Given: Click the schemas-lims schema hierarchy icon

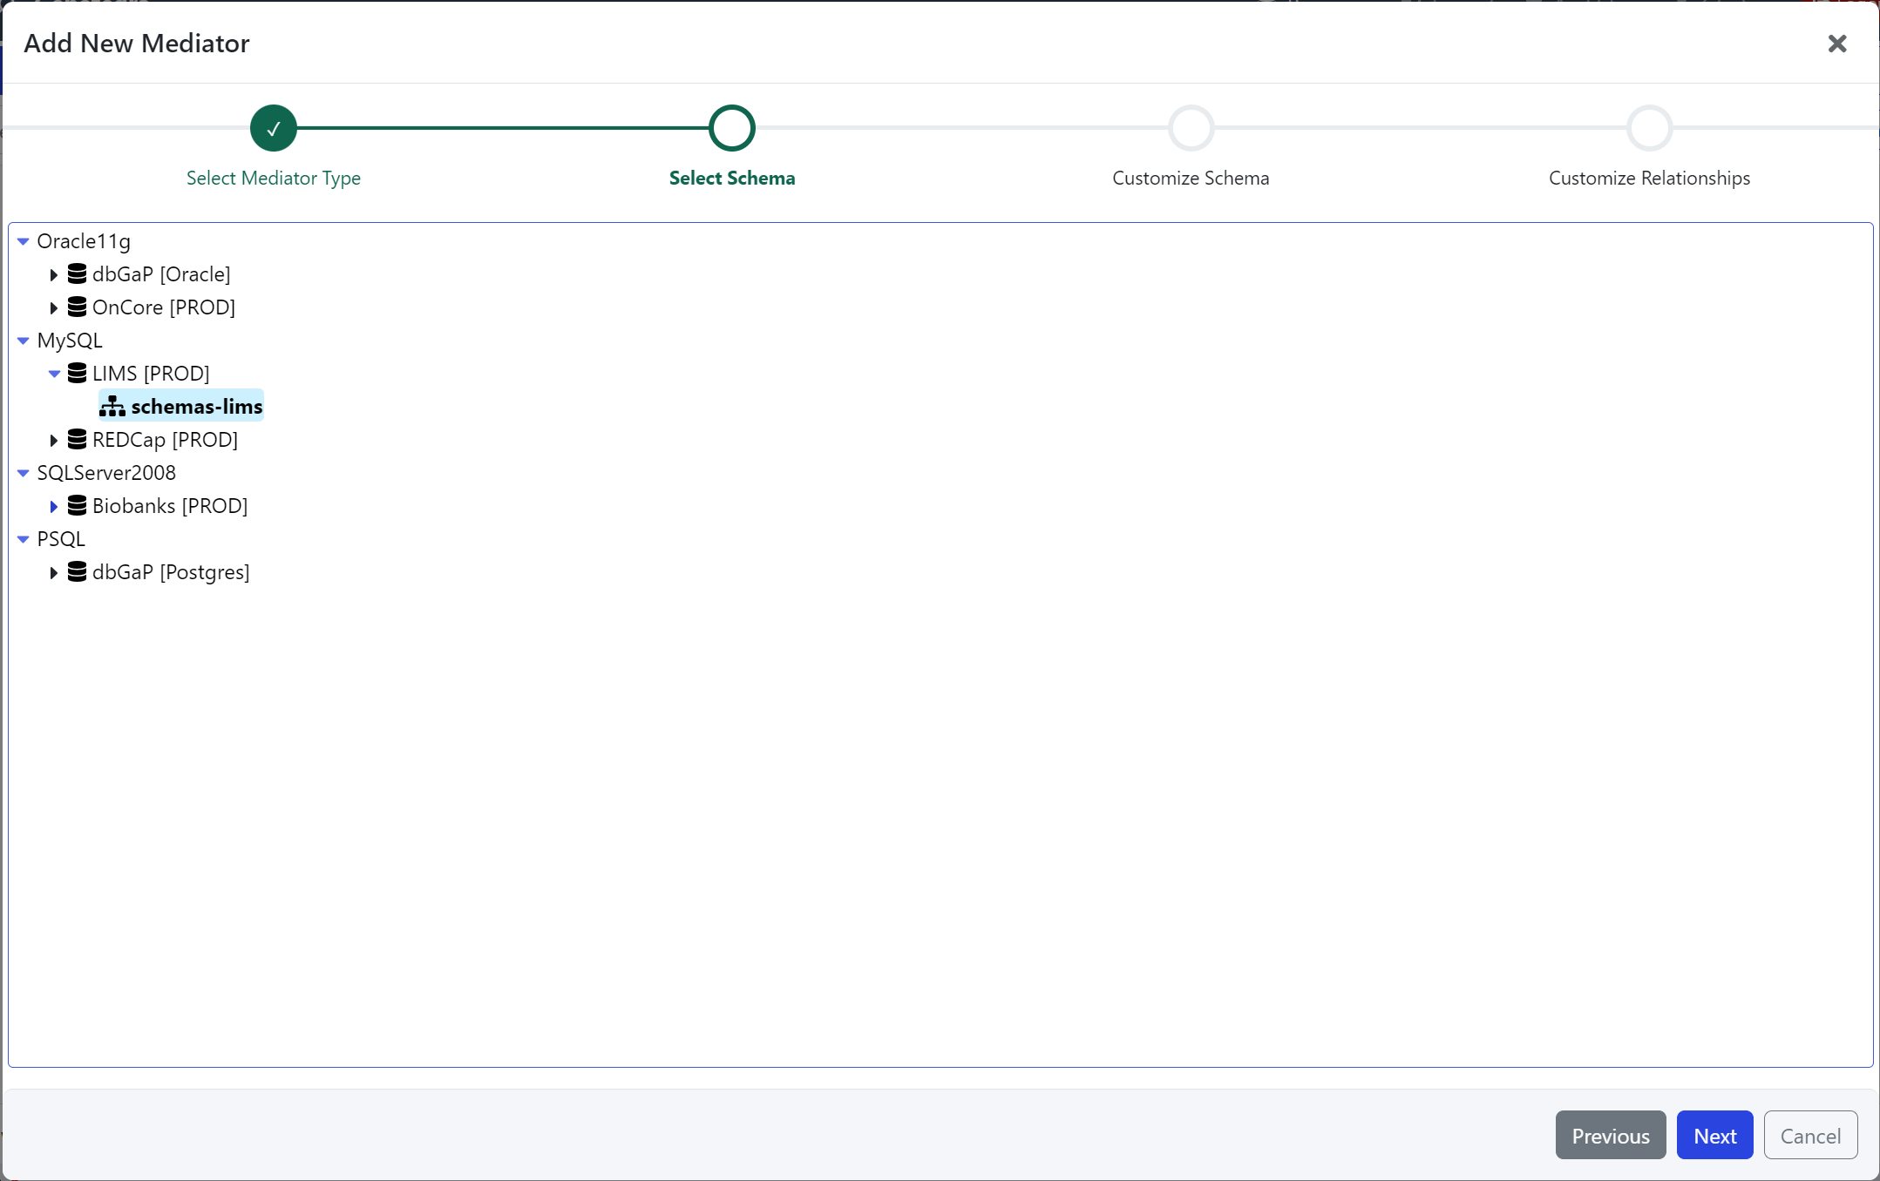Looking at the screenshot, I should coord(112,407).
